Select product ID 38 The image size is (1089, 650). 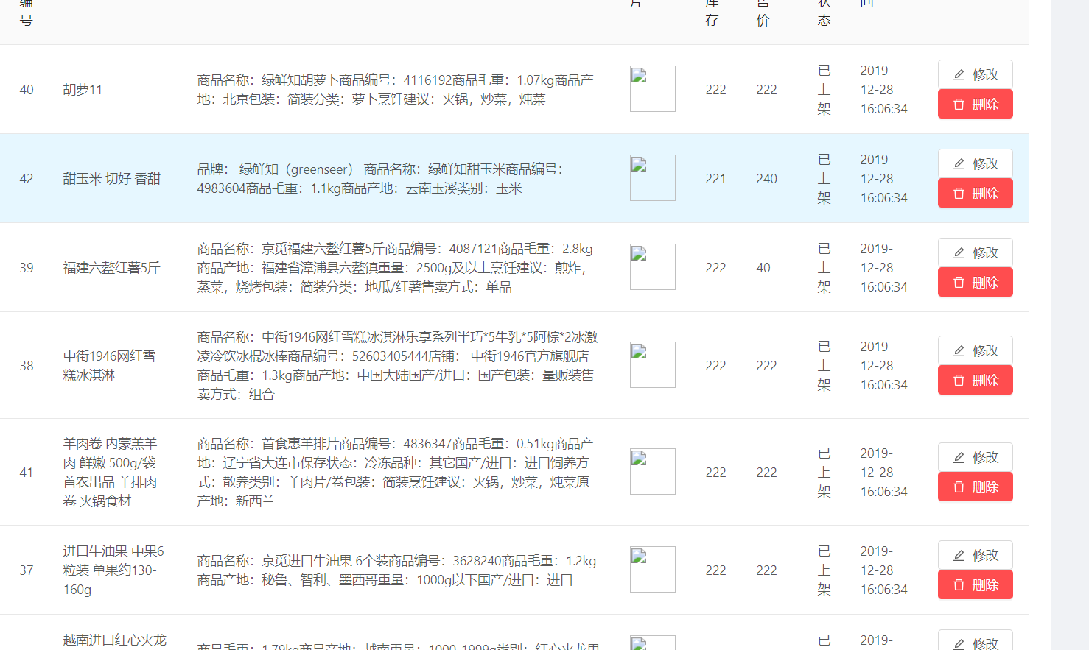tap(27, 366)
